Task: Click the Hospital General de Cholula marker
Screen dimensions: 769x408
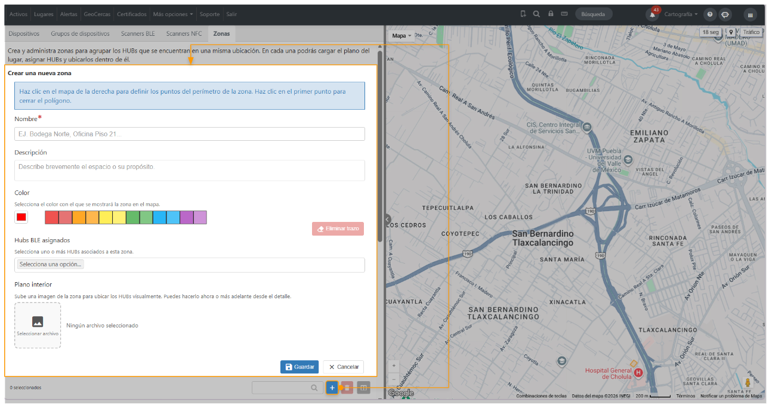Action: (x=638, y=373)
